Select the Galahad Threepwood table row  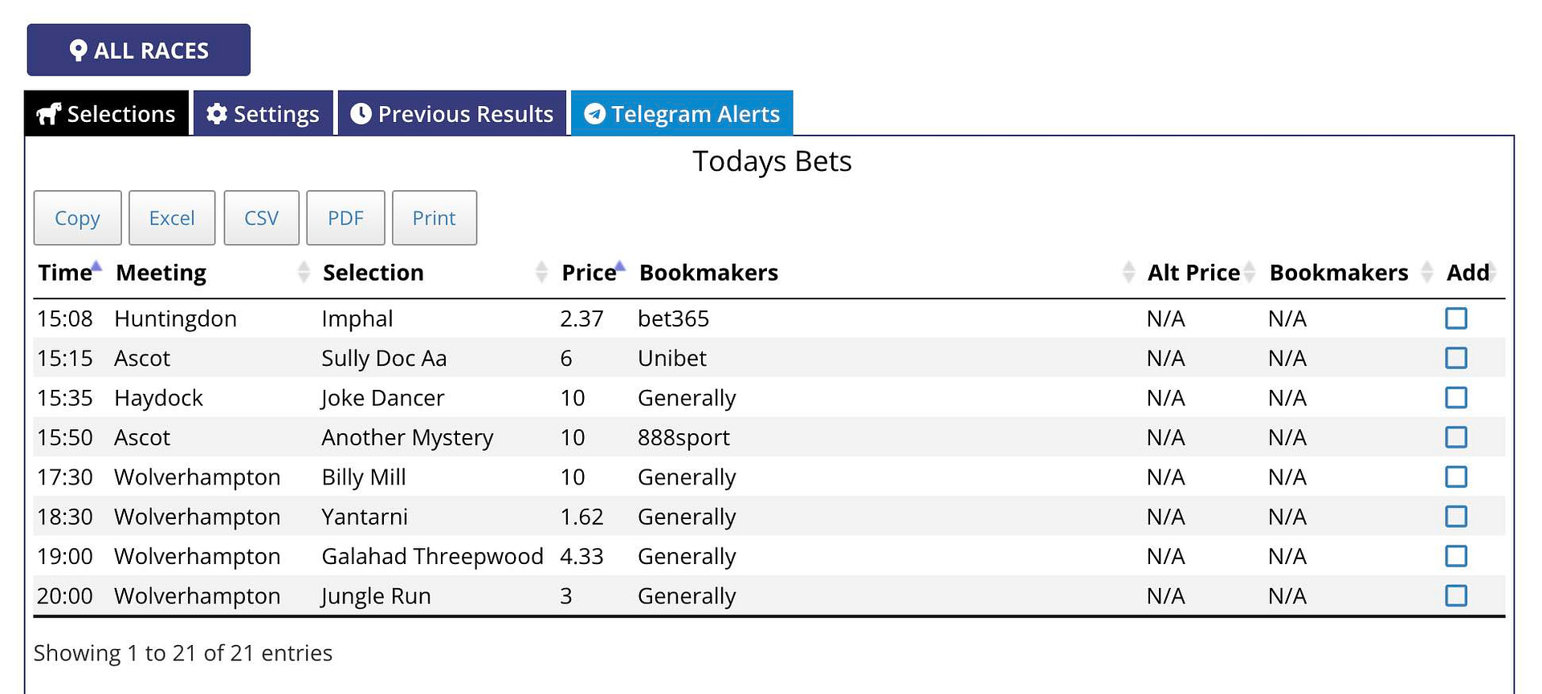(769, 556)
